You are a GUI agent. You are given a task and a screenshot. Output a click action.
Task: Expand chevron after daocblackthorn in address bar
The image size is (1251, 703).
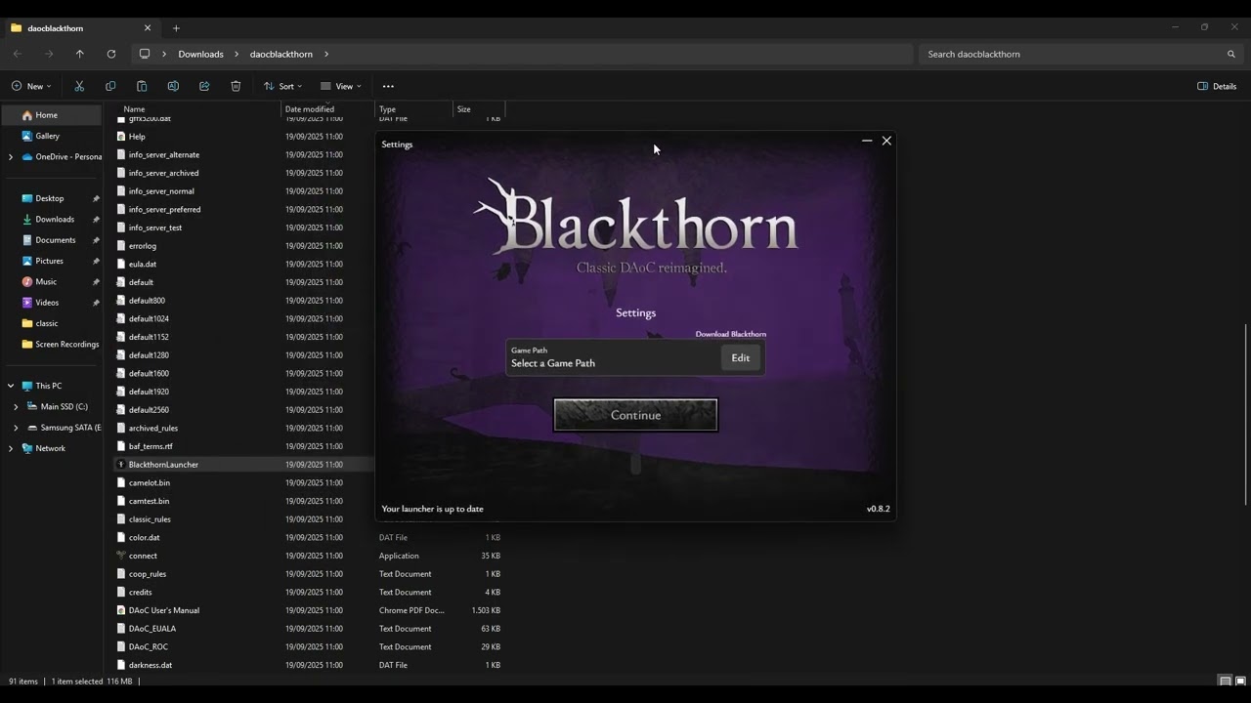pos(326,54)
